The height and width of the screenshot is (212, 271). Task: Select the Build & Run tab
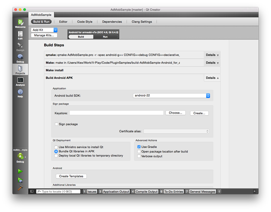[x=41, y=22]
